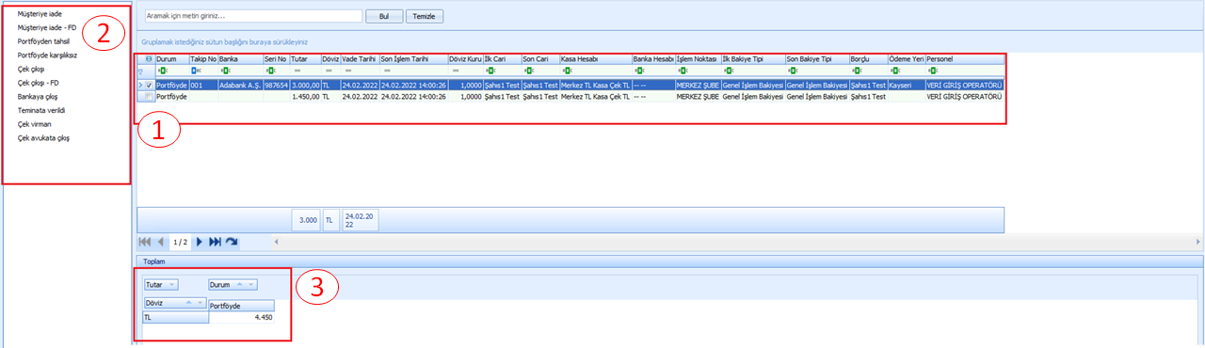Click the Temizle clear button

(x=425, y=16)
